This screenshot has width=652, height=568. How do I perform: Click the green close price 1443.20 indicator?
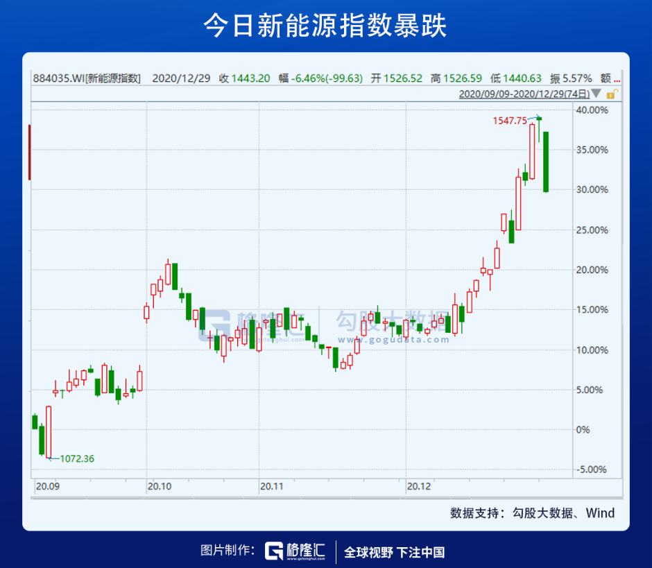tap(251, 78)
